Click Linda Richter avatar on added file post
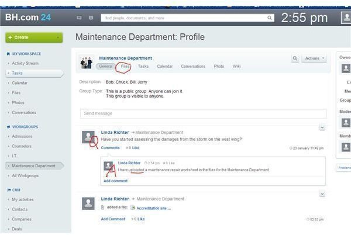The height and width of the screenshot is (235, 351). [88, 203]
